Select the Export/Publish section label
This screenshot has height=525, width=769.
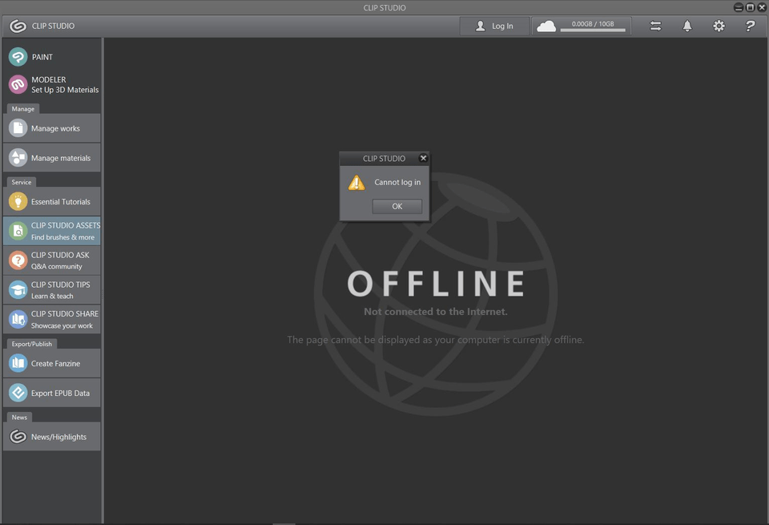click(32, 344)
